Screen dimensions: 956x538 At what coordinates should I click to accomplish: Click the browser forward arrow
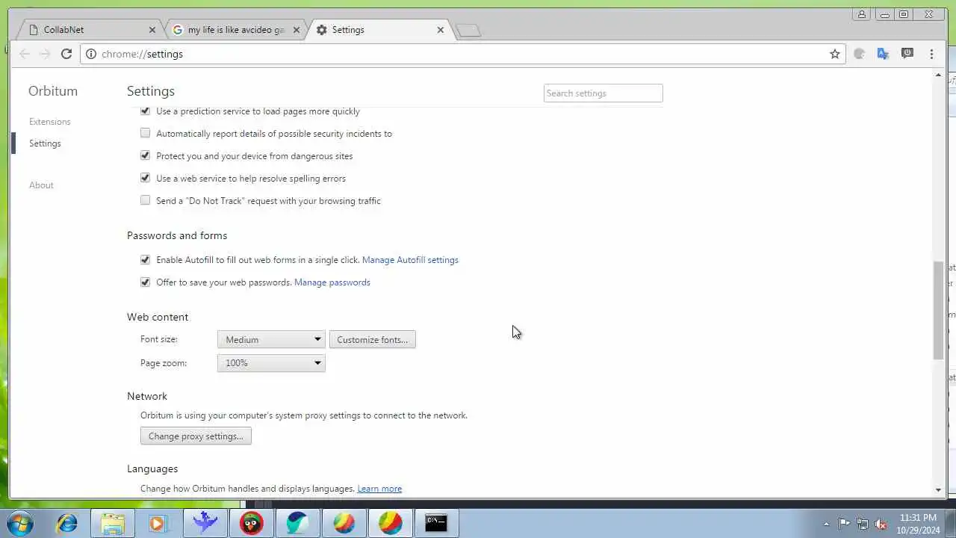(45, 54)
